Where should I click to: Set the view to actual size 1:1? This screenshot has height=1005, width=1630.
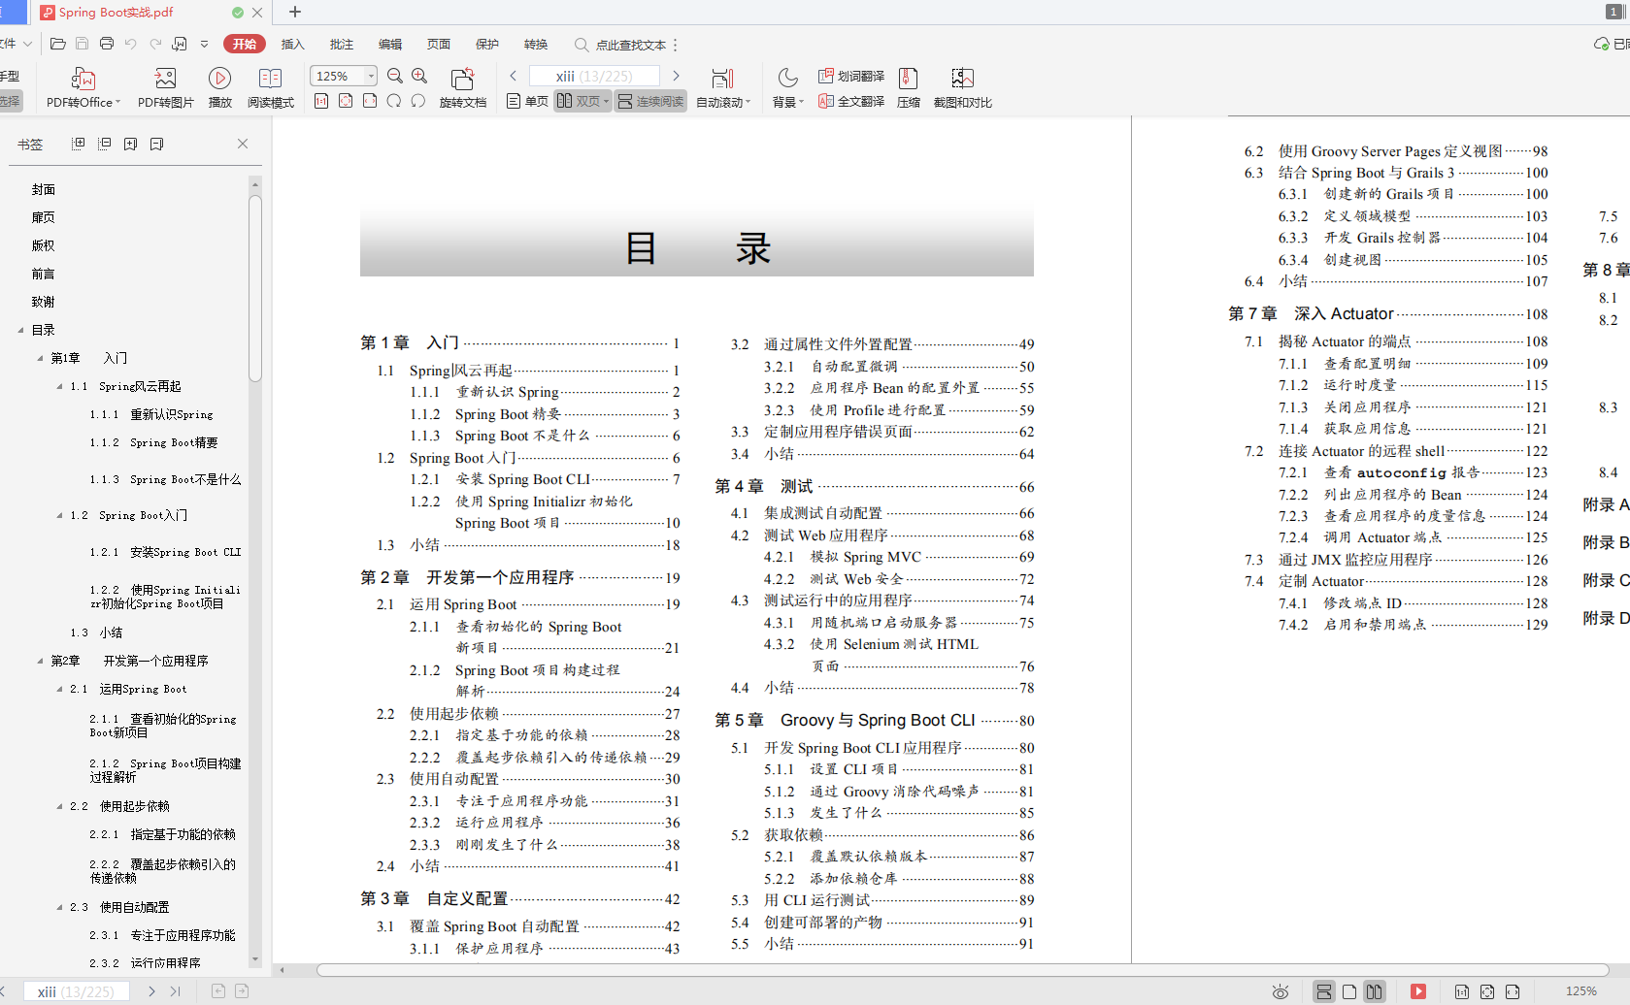click(x=321, y=101)
